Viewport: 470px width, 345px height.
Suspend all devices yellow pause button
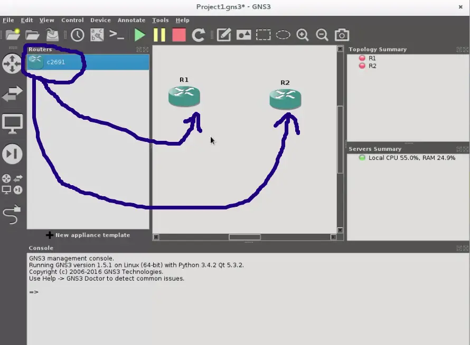(159, 35)
